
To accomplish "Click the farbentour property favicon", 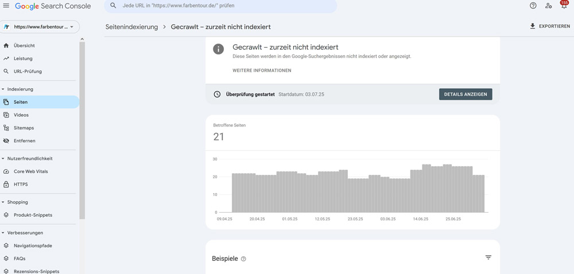I will tap(6, 27).
